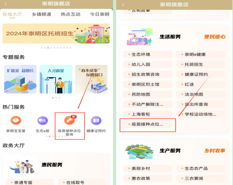Tap the 生活服务 illustration icon

click(x=140, y=37)
